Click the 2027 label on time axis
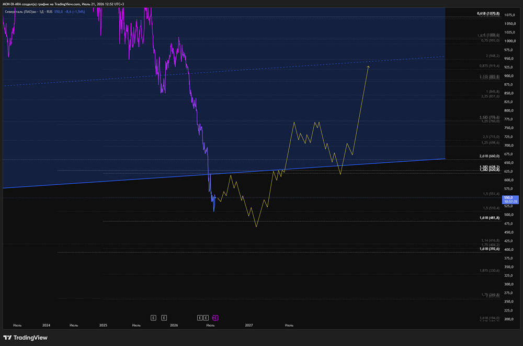The image size is (523, 346). [249, 325]
